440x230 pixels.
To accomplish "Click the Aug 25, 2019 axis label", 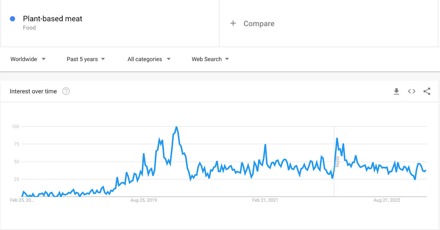I will [144, 200].
